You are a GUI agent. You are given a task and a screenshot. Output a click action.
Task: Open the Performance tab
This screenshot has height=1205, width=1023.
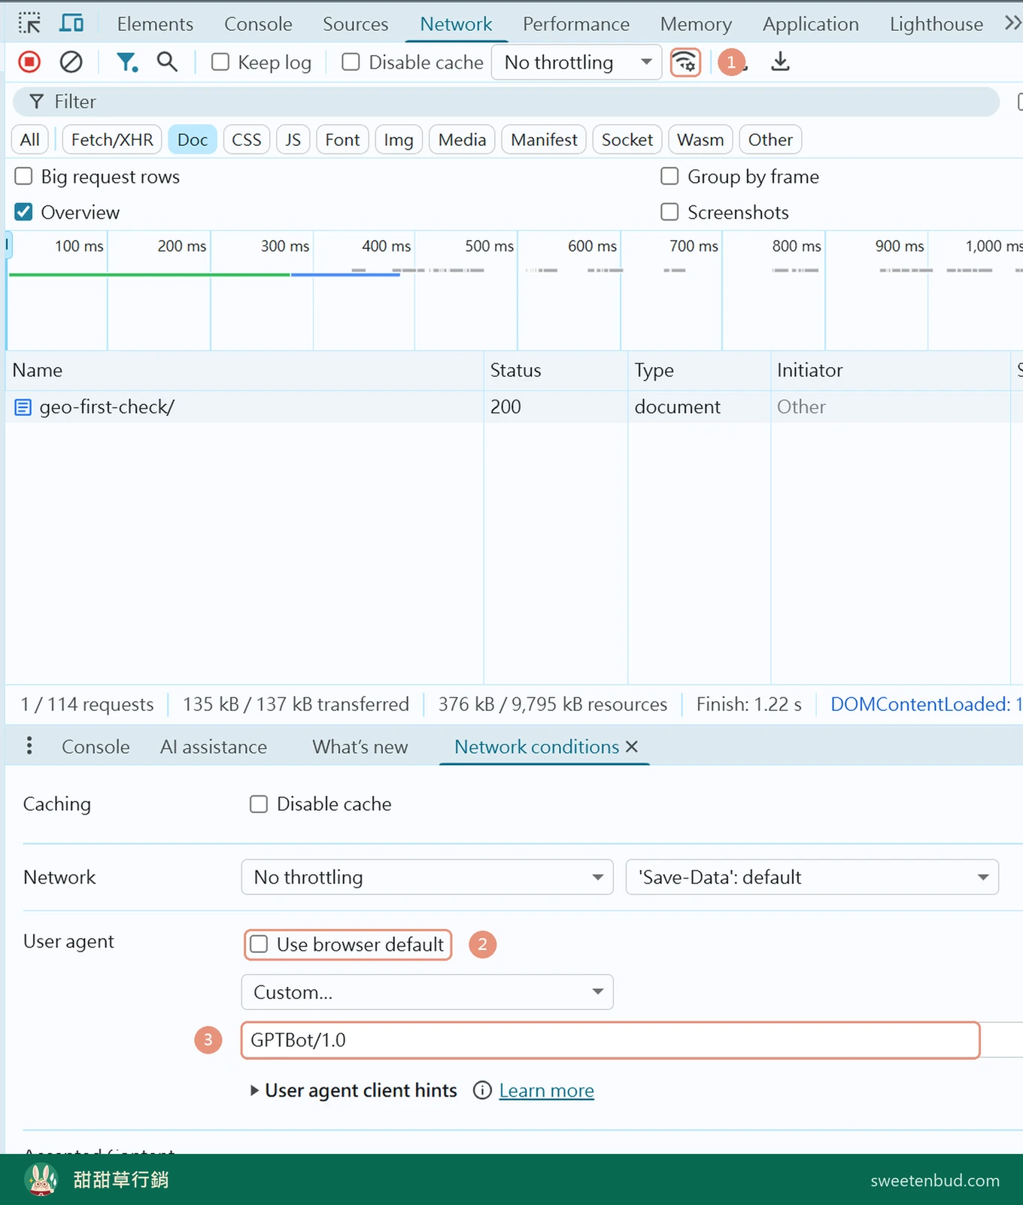(x=576, y=24)
